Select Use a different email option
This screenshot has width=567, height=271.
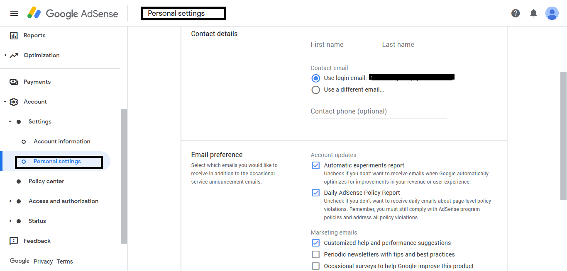316,90
